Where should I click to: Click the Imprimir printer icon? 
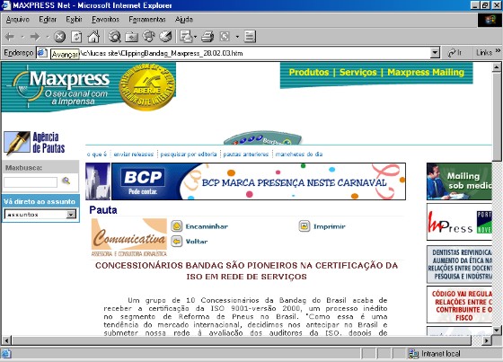click(304, 226)
